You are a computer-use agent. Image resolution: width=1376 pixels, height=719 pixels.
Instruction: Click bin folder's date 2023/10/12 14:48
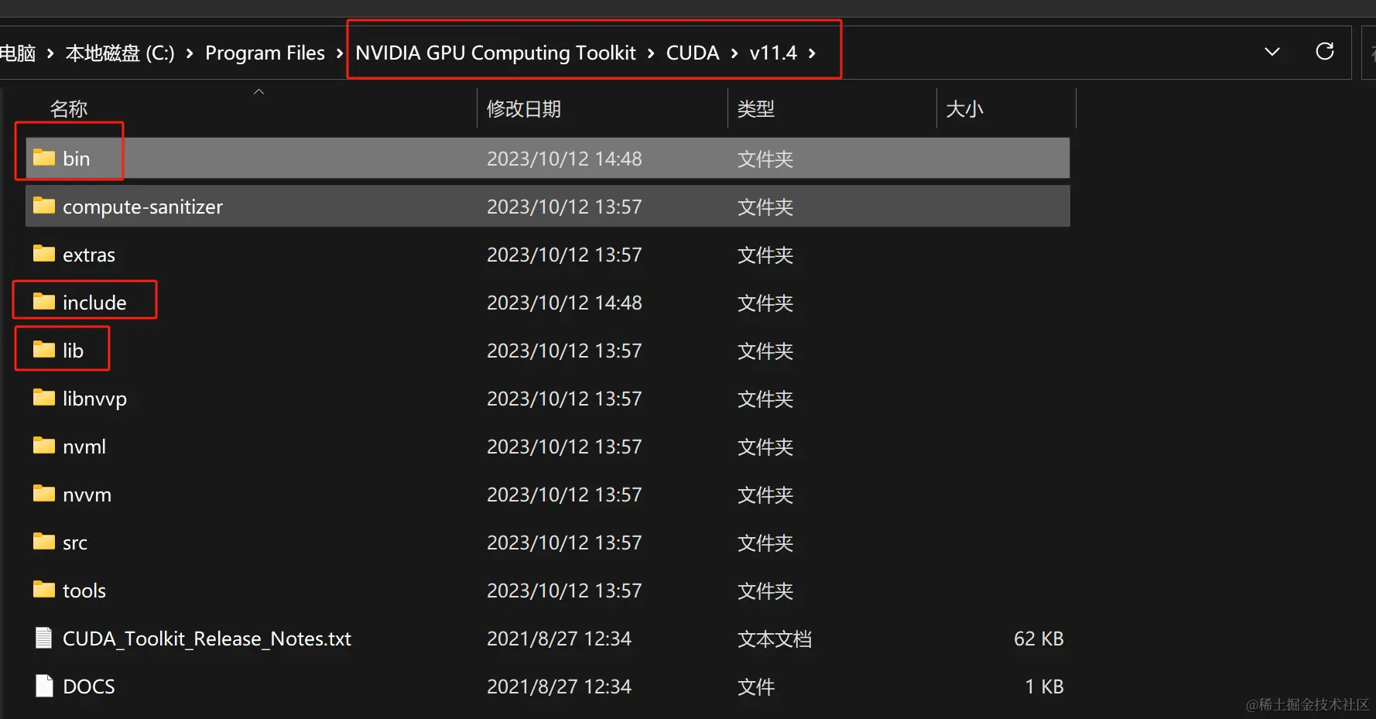(564, 159)
